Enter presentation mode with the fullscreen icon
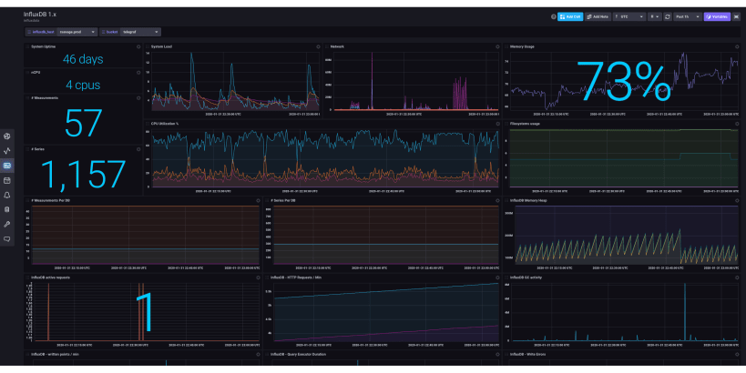746x373 pixels. pos(736,16)
